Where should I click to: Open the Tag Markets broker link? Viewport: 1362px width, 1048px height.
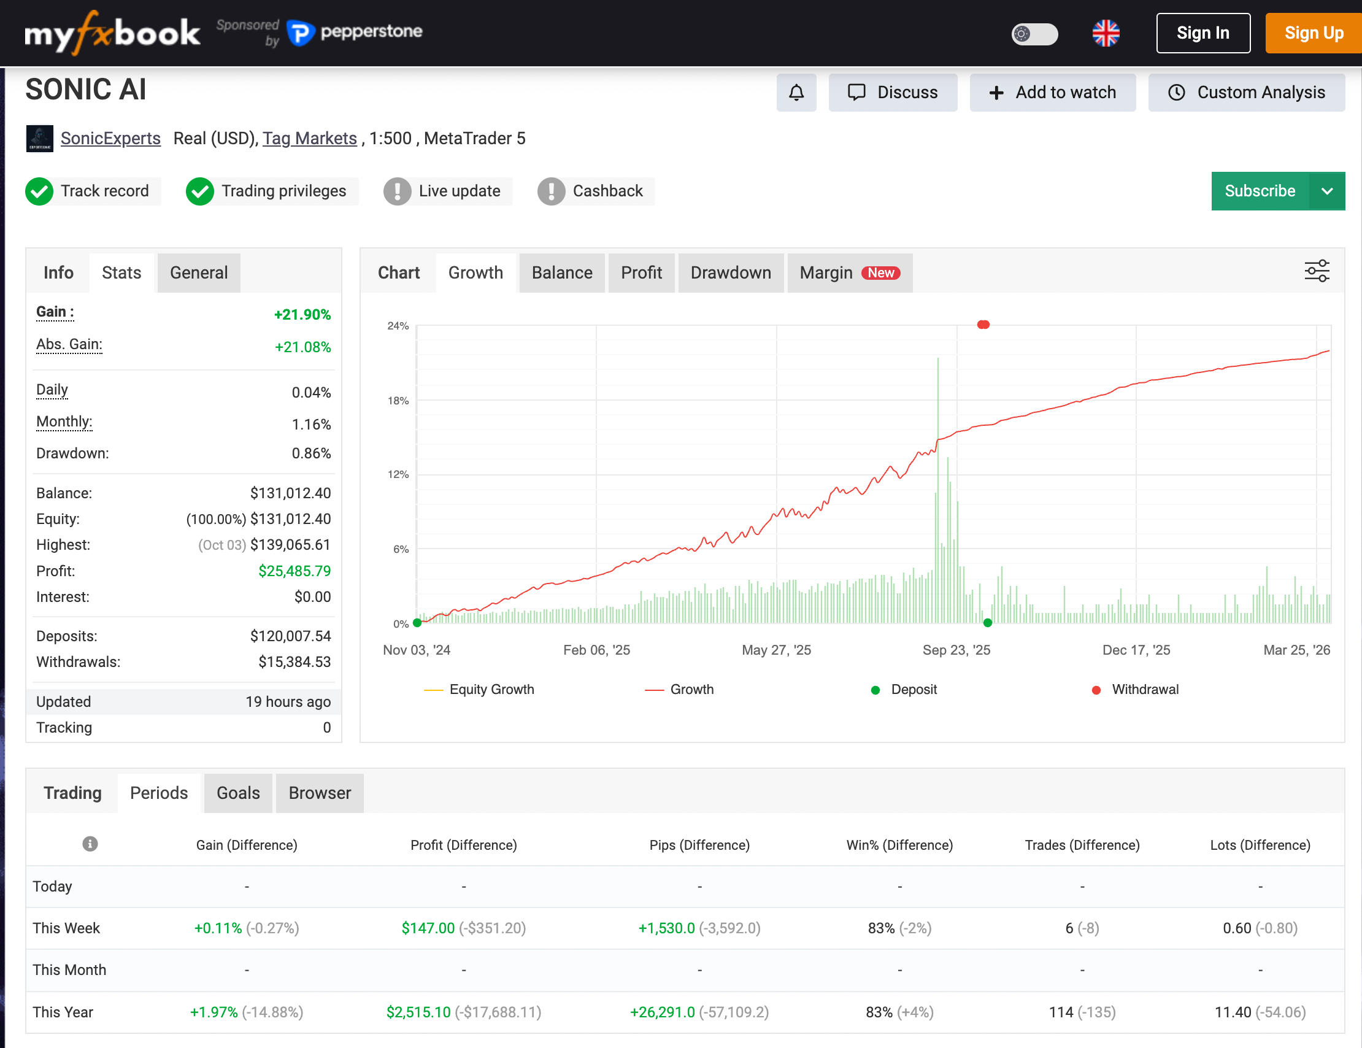(309, 139)
